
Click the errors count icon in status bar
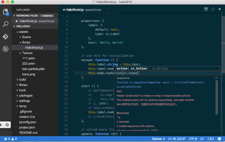point(6,139)
